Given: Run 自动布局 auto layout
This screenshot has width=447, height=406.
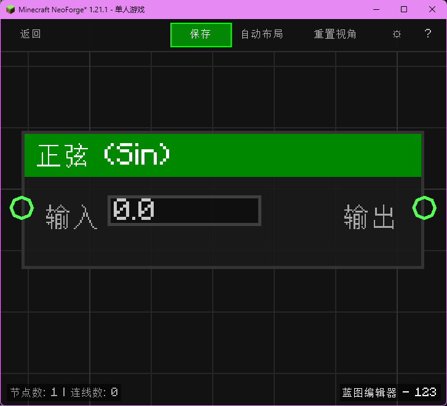Looking at the screenshot, I should click(x=262, y=34).
